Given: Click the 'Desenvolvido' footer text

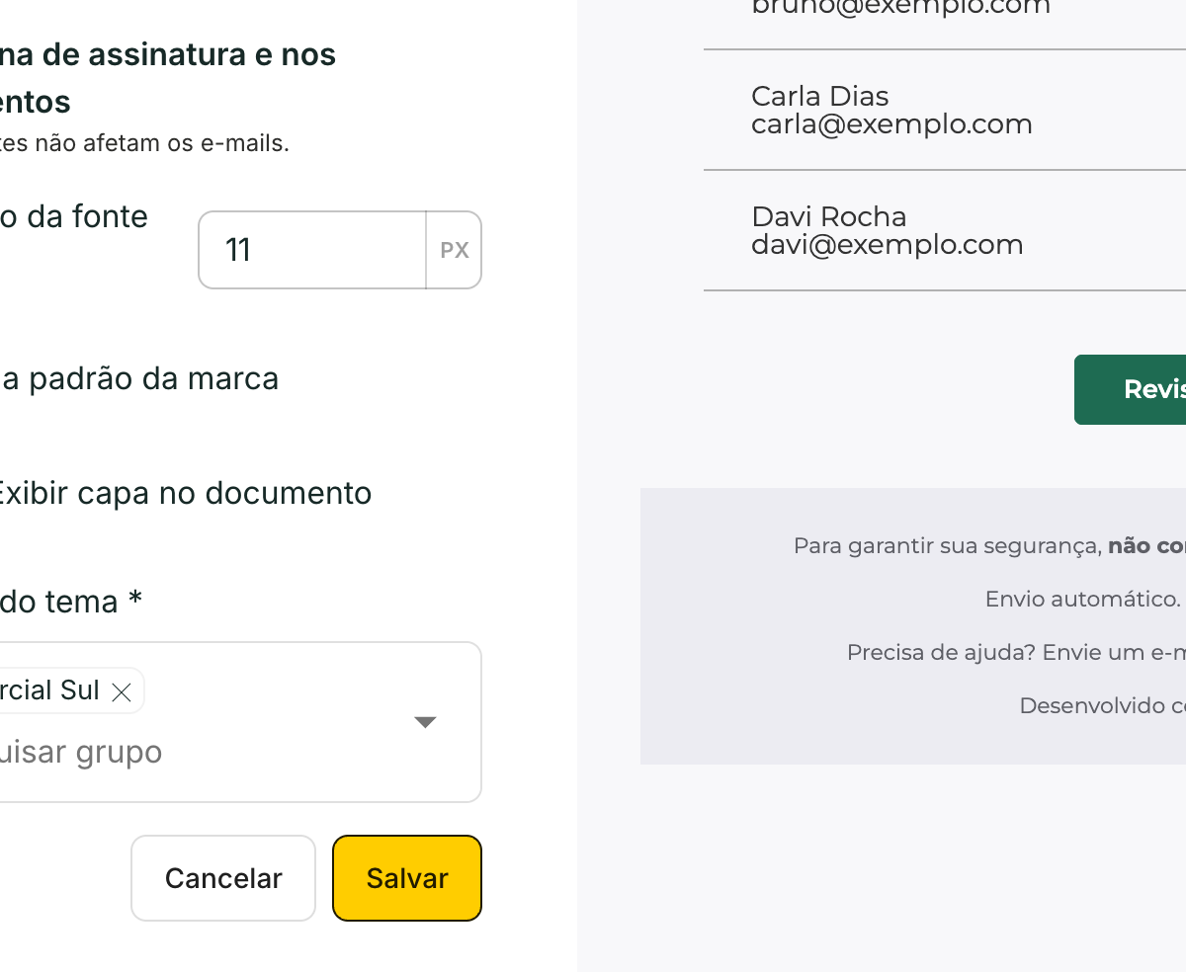Looking at the screenshot, I should point(1093,705).
